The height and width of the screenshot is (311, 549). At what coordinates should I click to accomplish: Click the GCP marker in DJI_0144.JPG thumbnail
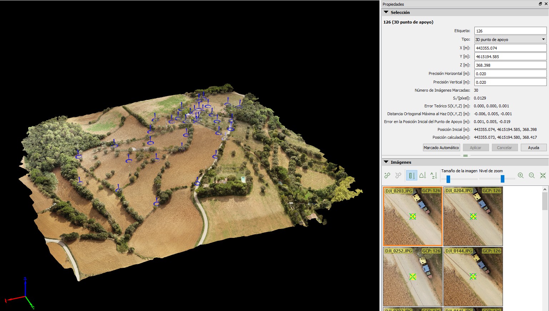click(x=473, y=276)
